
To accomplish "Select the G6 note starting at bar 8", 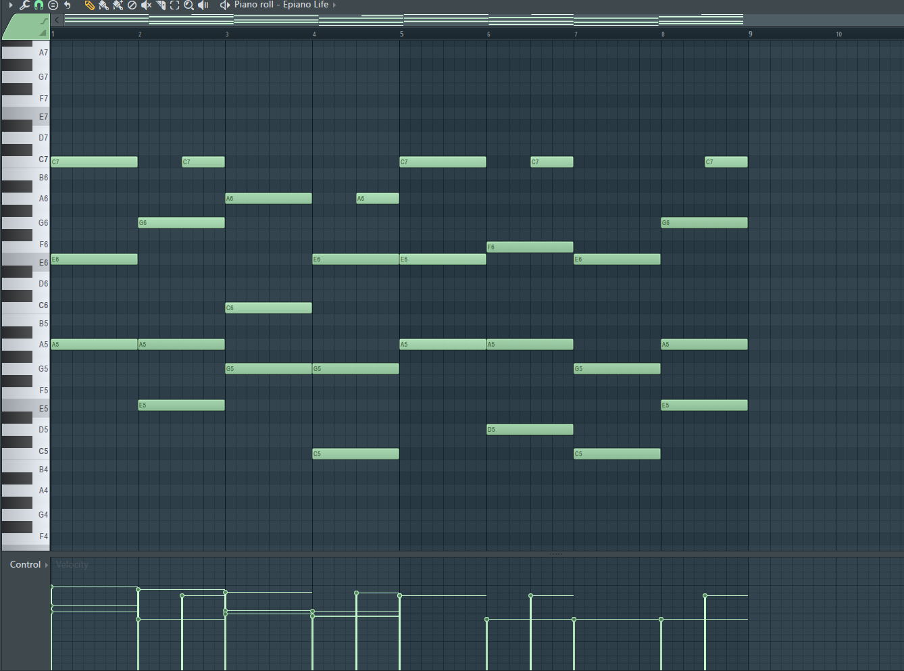I will pos(704,222).
